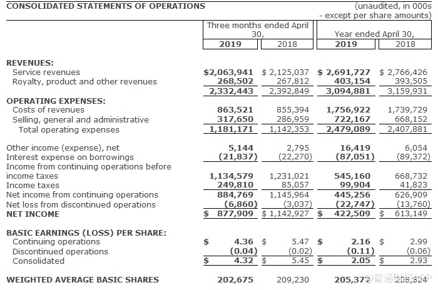Viewport: 438px width, 290px height.
Task: Select total revenue value 3,159,931
Action: pos(407,91)
